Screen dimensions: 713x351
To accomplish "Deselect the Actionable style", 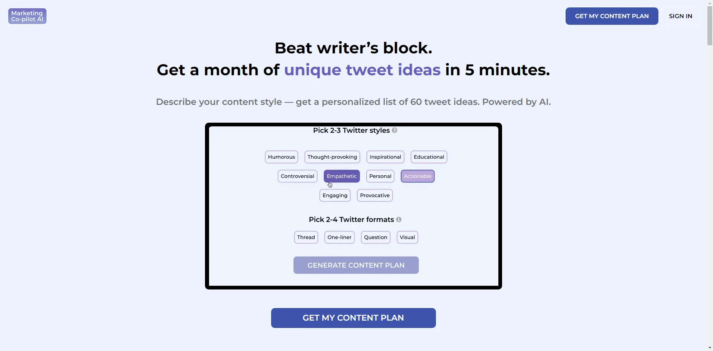I will click(417, 176).
